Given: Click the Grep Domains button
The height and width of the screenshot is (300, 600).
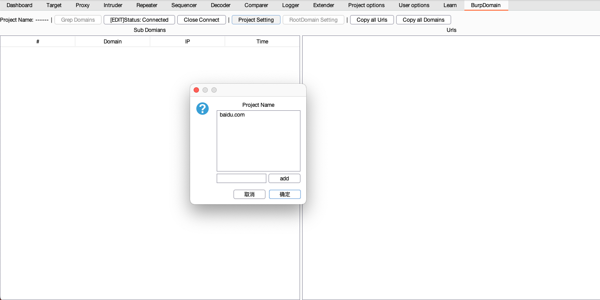Looking at the screenshot, I should (78, 20).
